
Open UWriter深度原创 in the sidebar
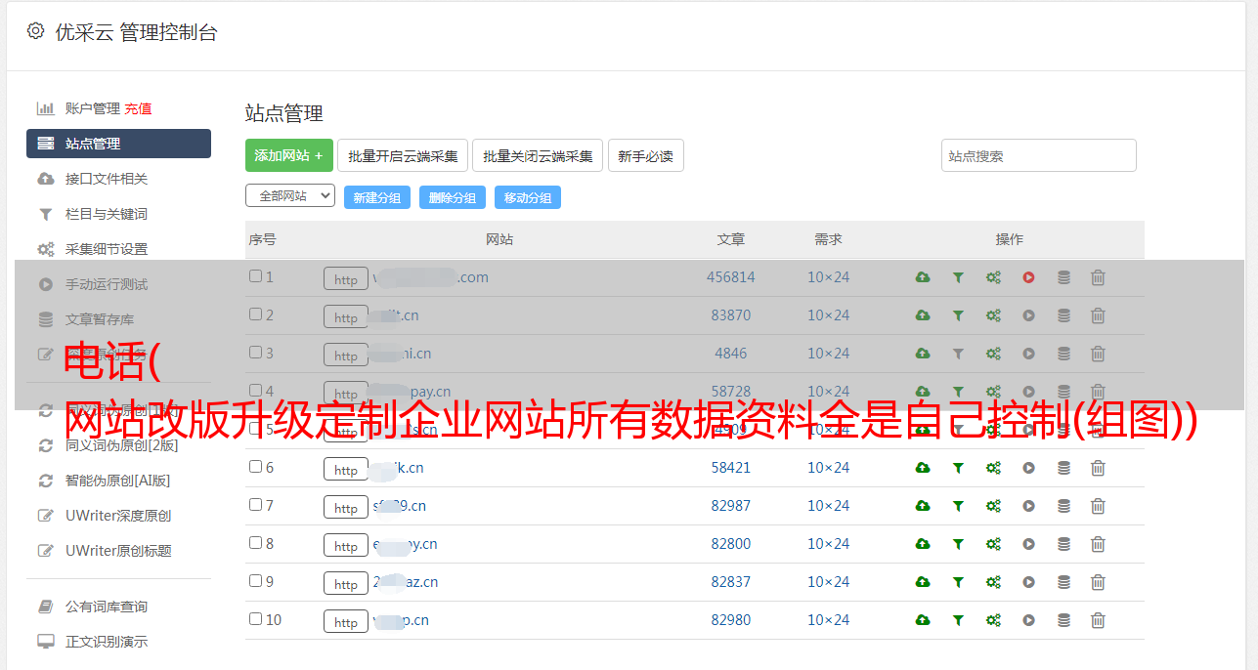point(118,516)
